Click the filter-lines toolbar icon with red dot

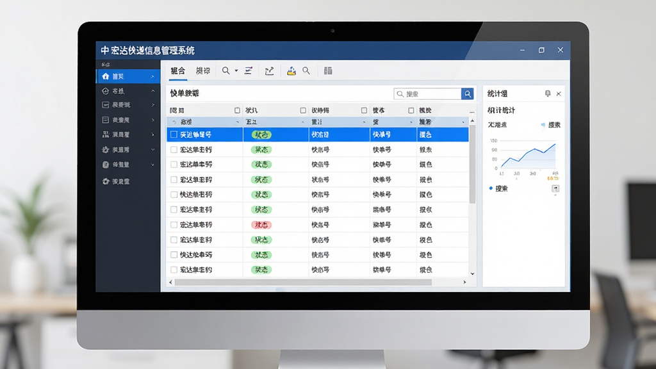coord(249,70)
